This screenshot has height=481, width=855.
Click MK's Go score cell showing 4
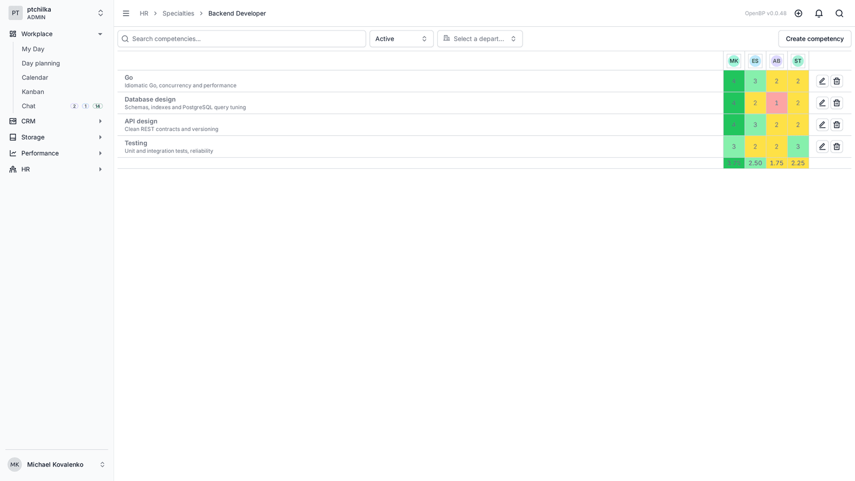click(x=734, y=81)
